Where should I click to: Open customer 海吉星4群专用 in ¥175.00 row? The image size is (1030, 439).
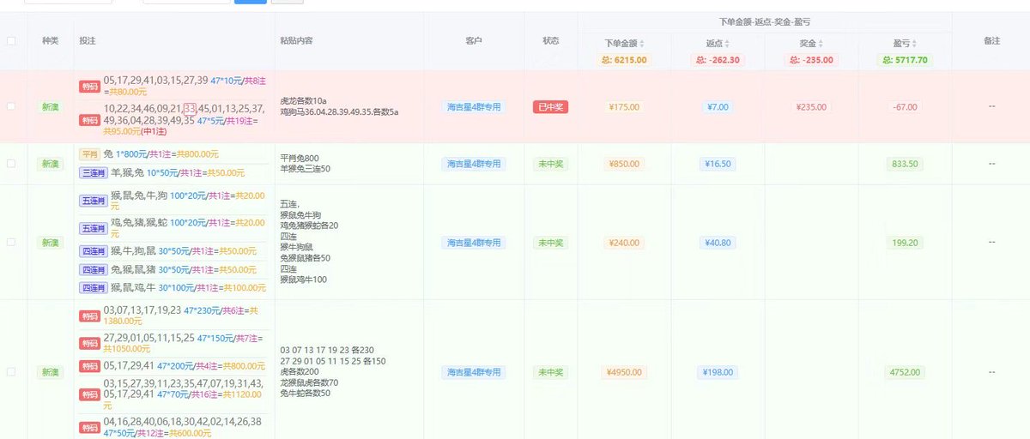474,107
